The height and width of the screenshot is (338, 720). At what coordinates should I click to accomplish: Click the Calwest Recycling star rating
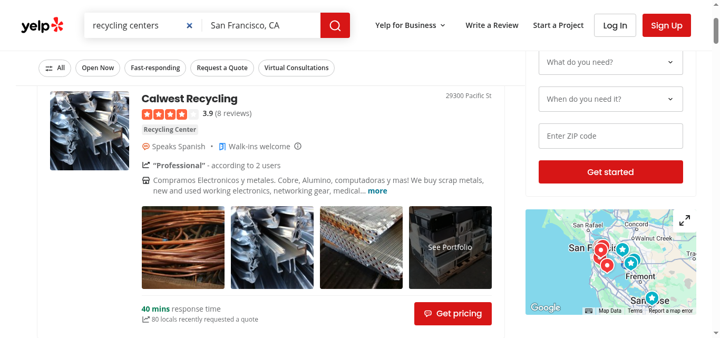(x=170, y=114)
